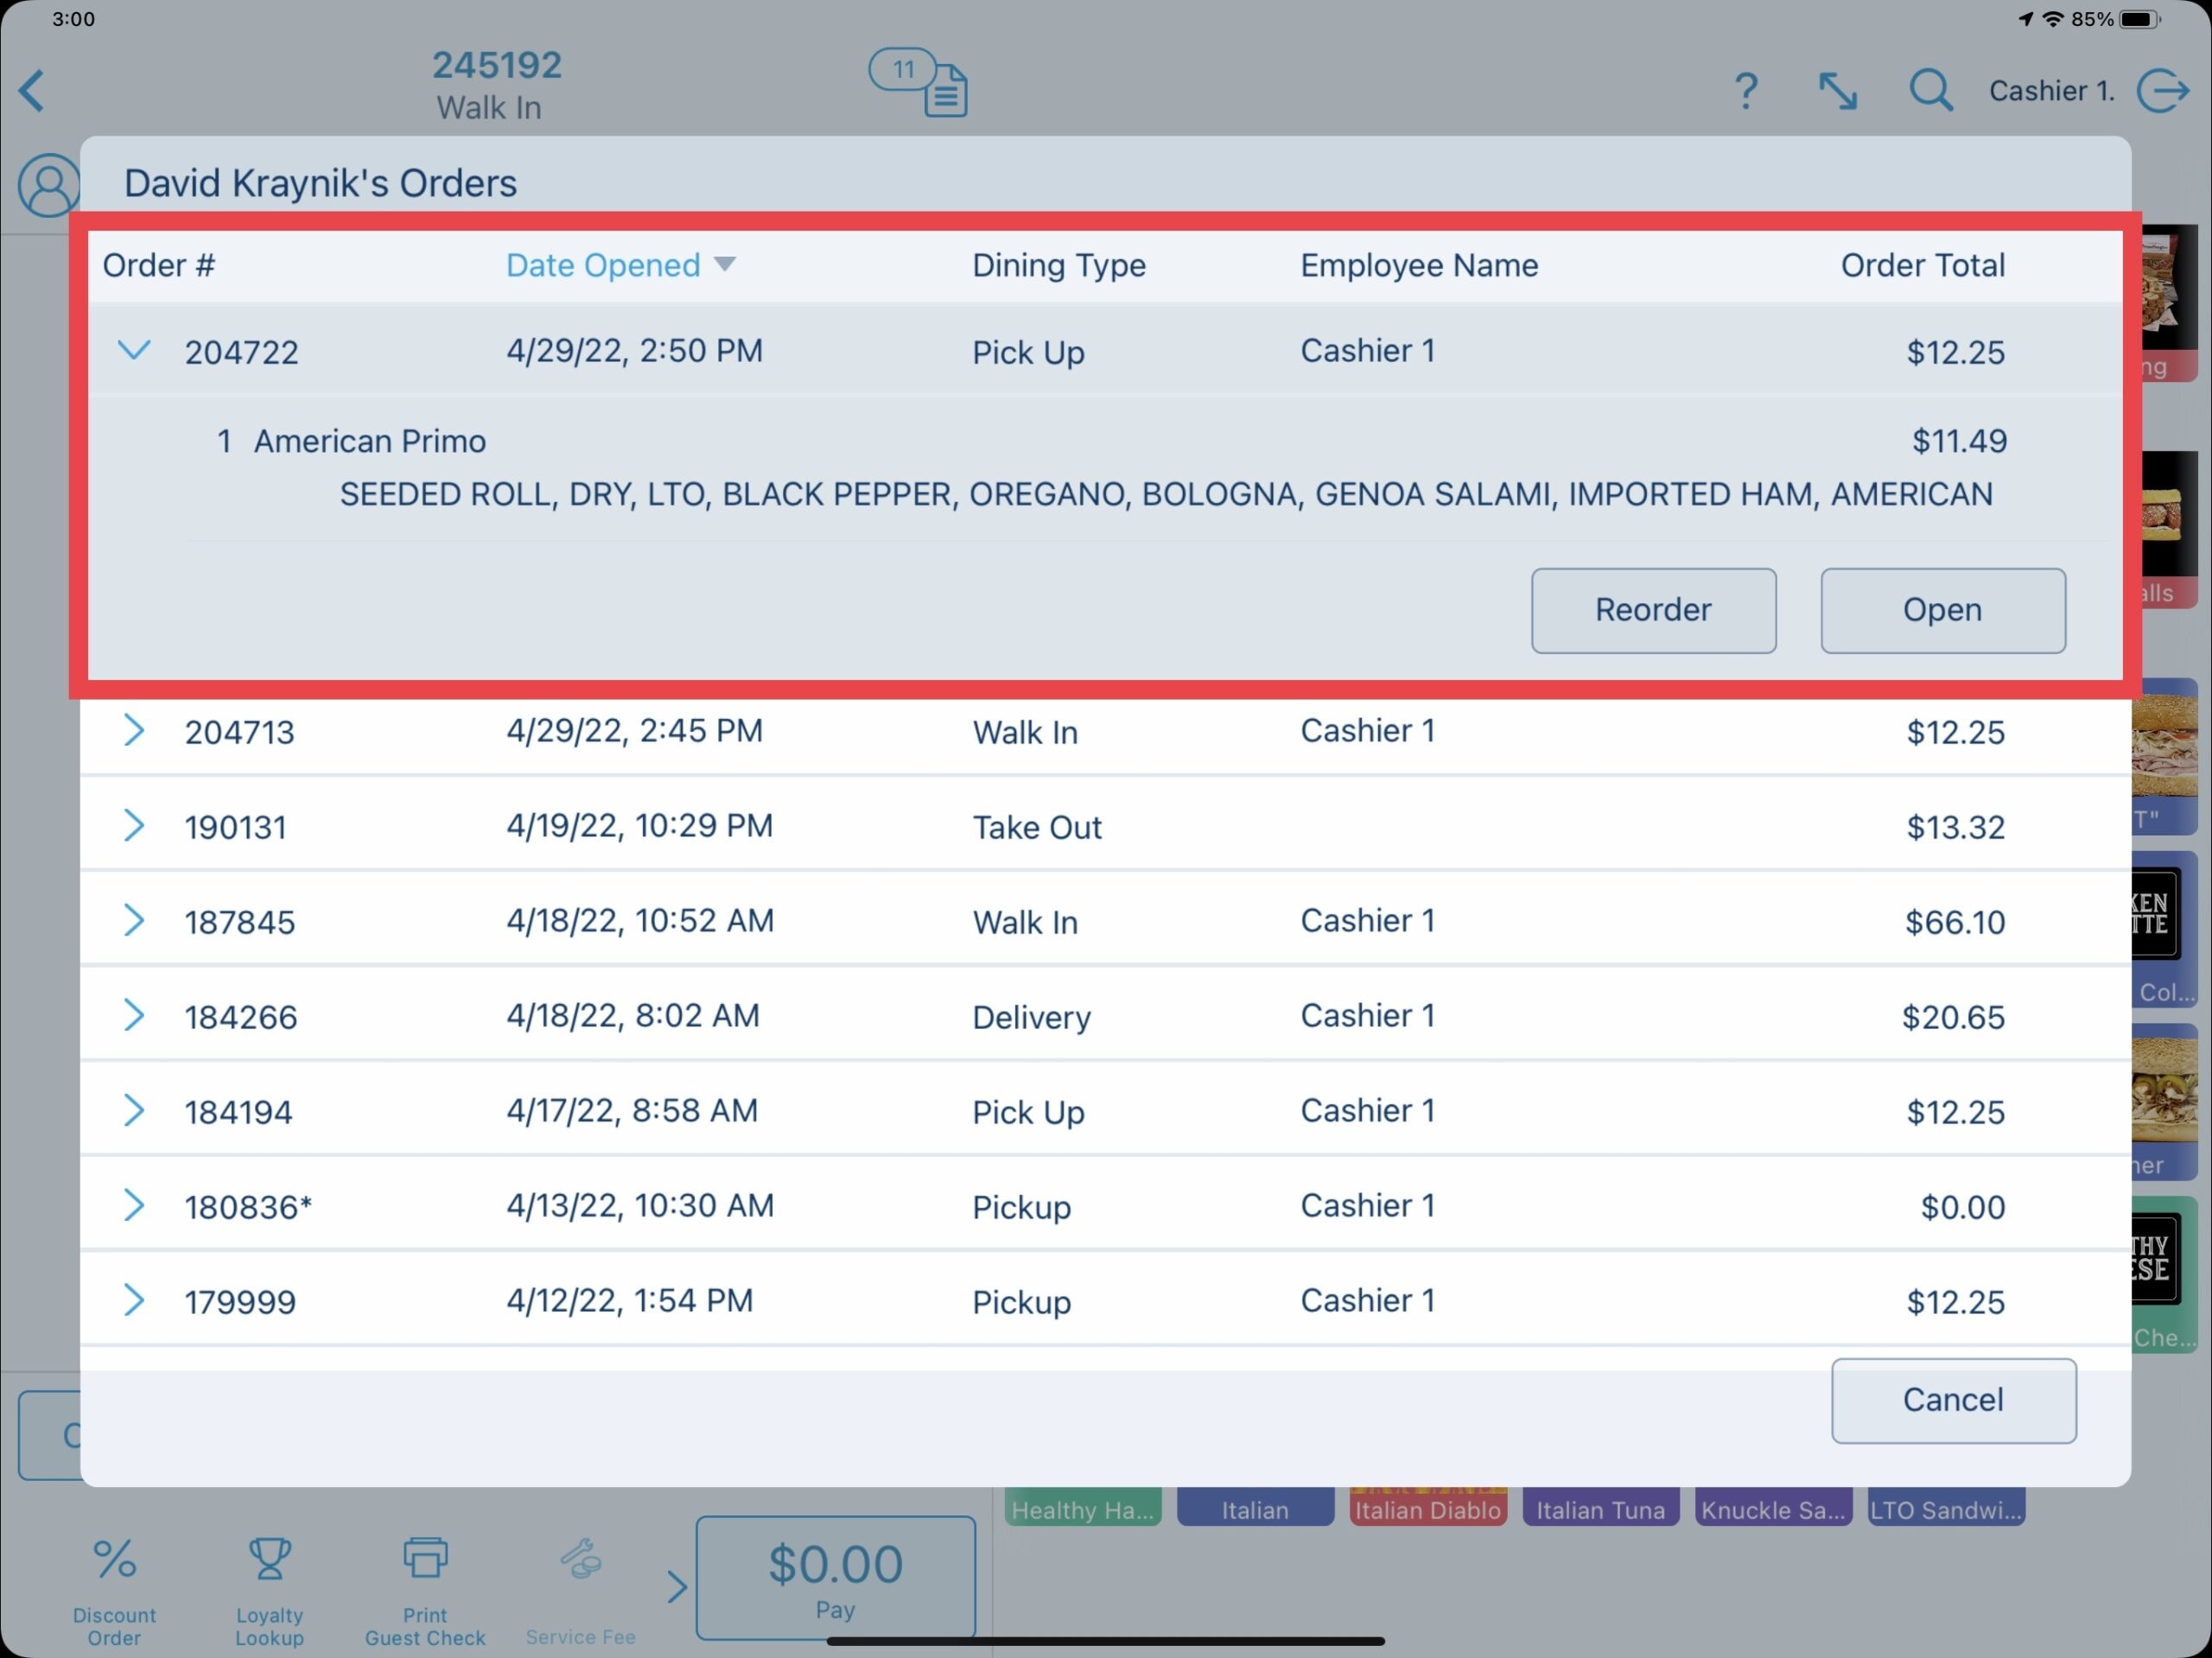Click the help question mark icon
Screen dimensions: 2212x1658
pyautogui.click(x=1744, y=91)
